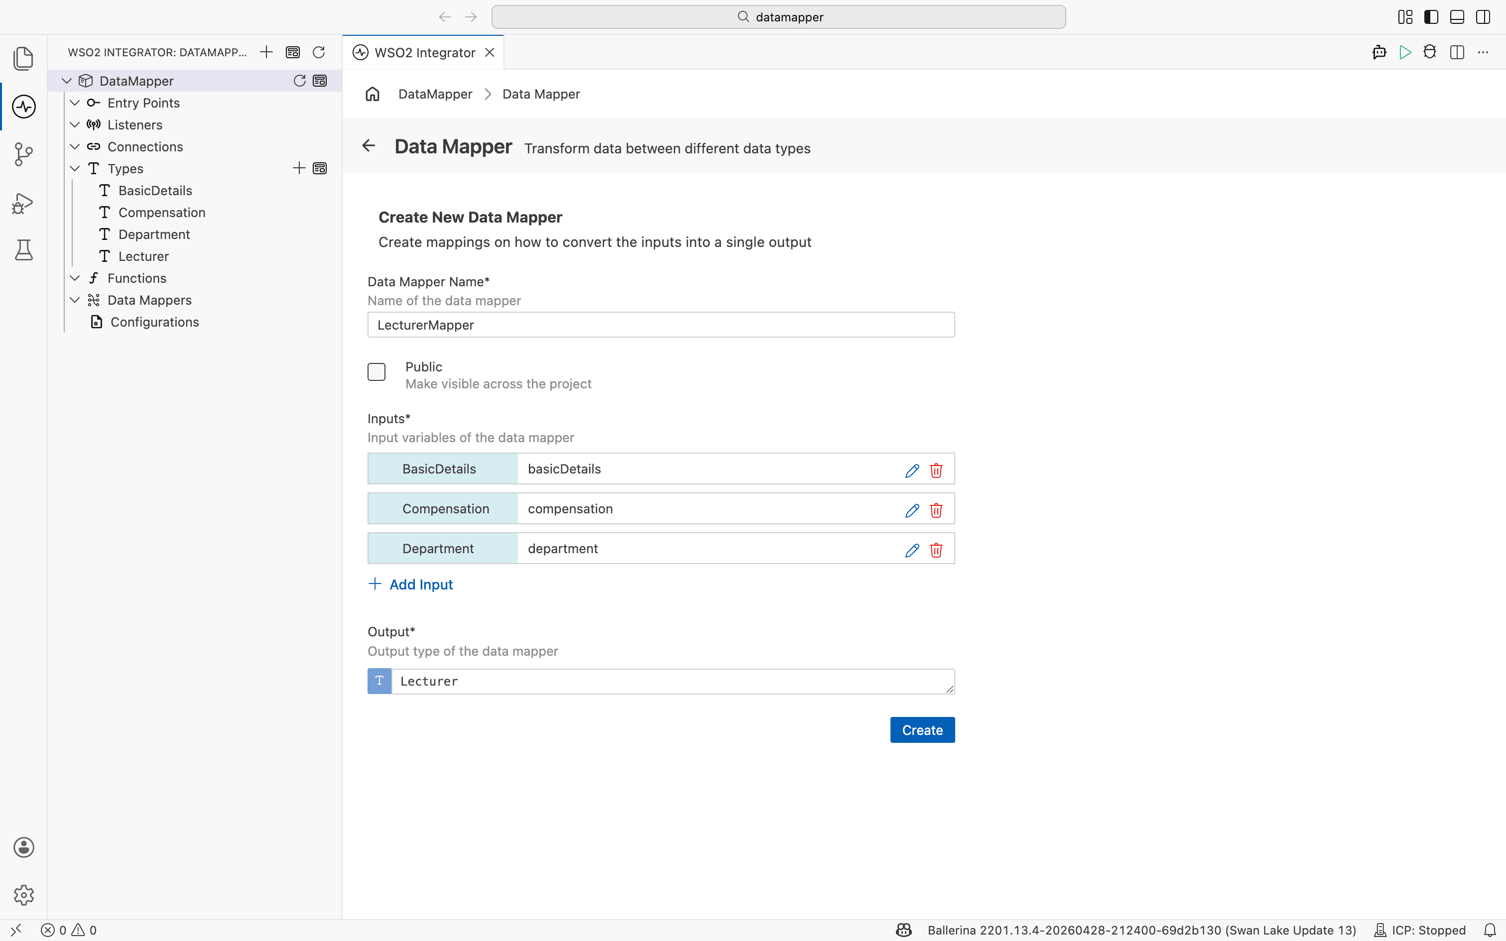Edit the department input with pencil icon
This screenshot has width=1506, height=941.
click(x=912, y=550)
